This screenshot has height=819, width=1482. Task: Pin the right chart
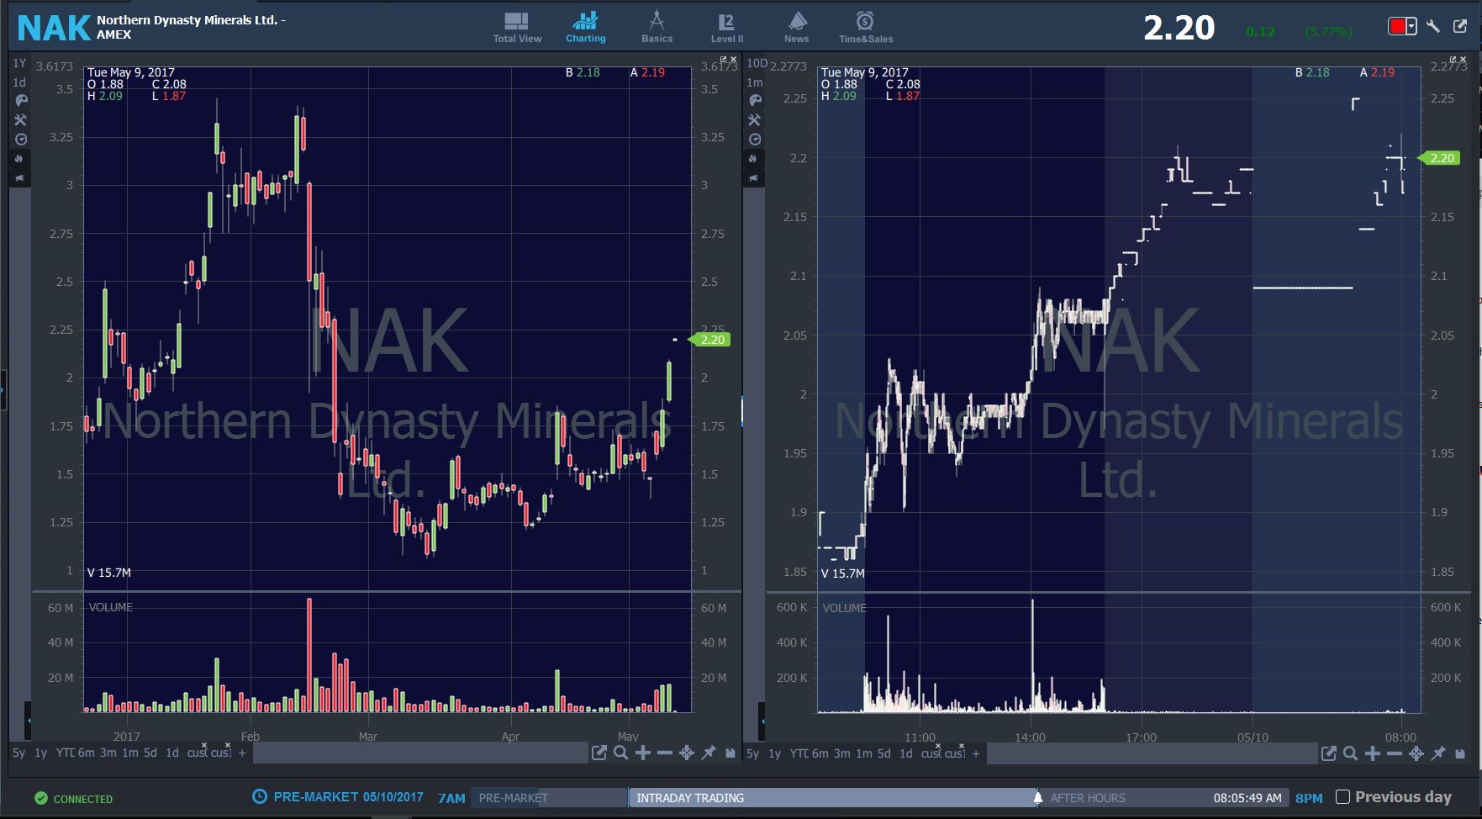[x=1438, y=753]
